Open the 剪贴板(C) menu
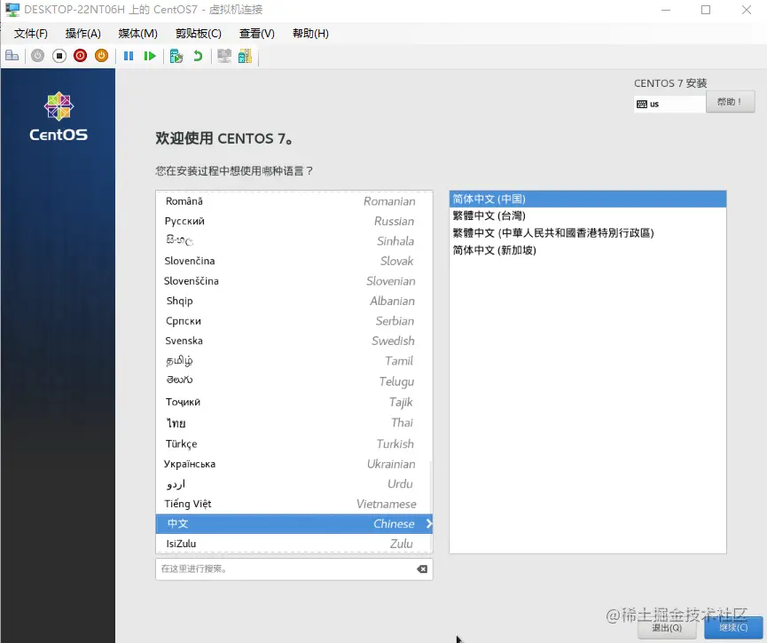767x643 pixels. (197, 33)
